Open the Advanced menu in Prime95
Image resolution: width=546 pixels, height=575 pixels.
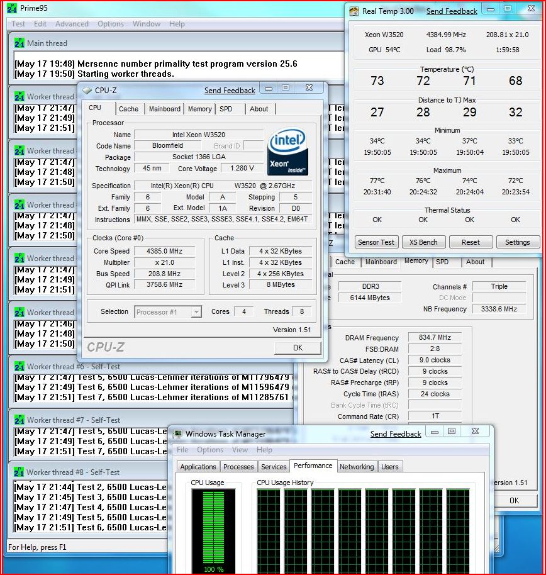(x=72, y=24)
